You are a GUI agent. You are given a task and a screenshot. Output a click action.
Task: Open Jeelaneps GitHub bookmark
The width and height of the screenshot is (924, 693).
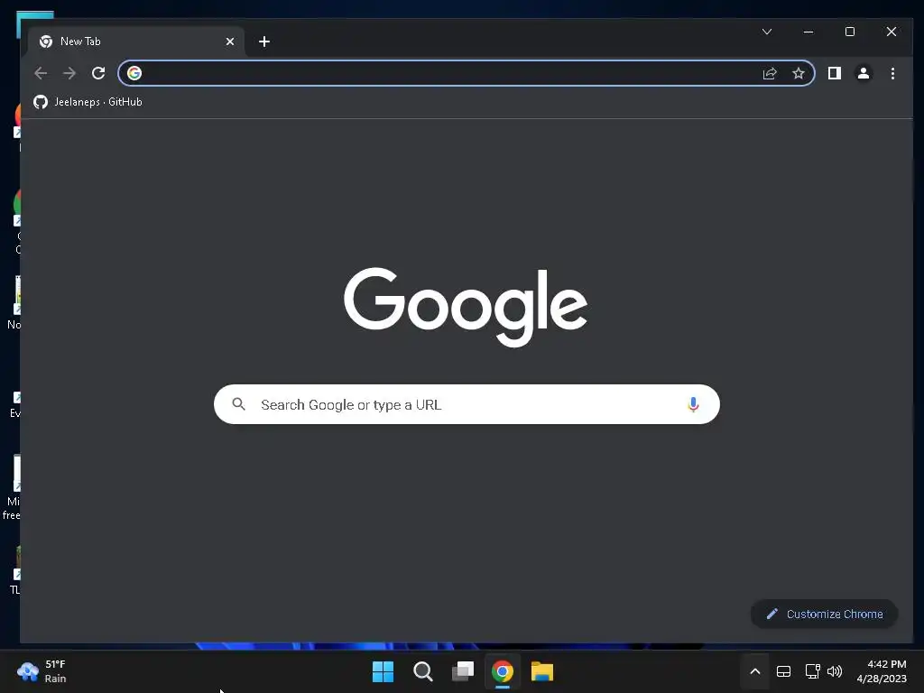point(88,102)
